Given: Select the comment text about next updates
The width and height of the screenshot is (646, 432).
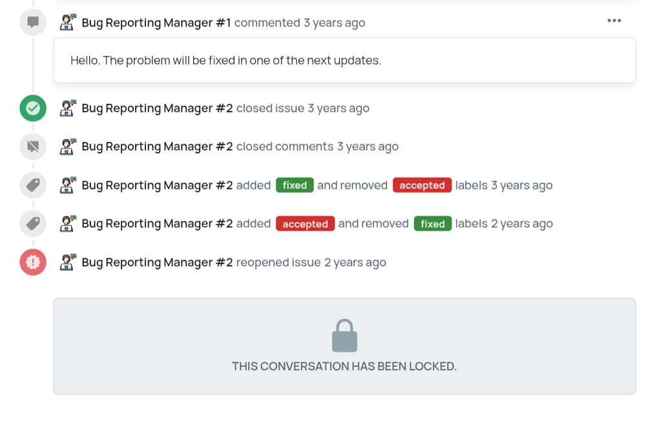Looking at the screenshot, I should click(225, 60).
